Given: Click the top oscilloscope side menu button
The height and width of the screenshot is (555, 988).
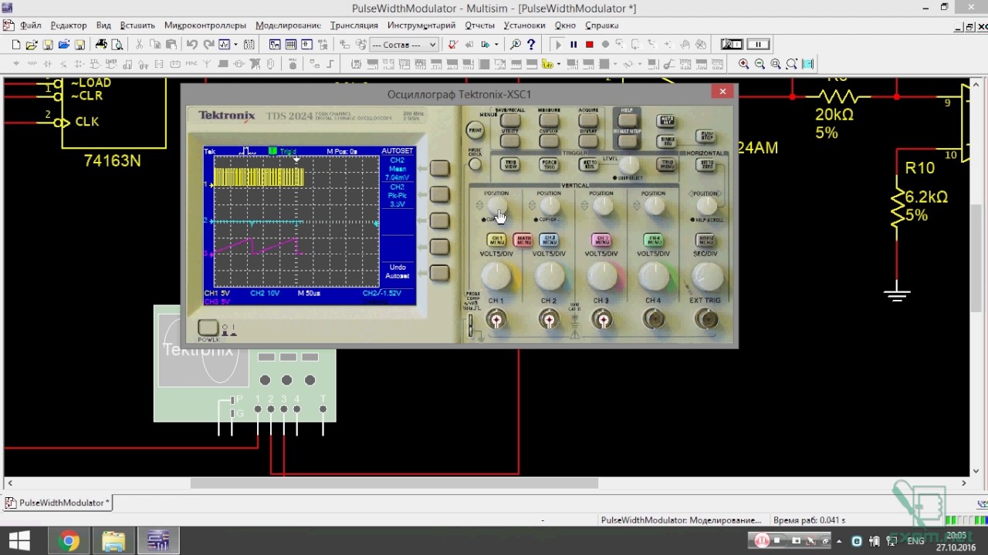Looking at the screenshot, I should (439, 168).
